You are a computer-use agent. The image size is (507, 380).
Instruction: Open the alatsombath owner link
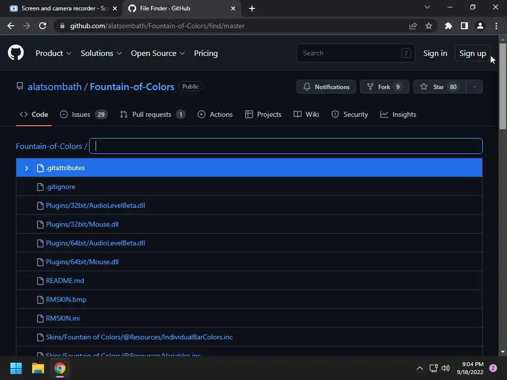pyautogui.click(x=54, y=87)
